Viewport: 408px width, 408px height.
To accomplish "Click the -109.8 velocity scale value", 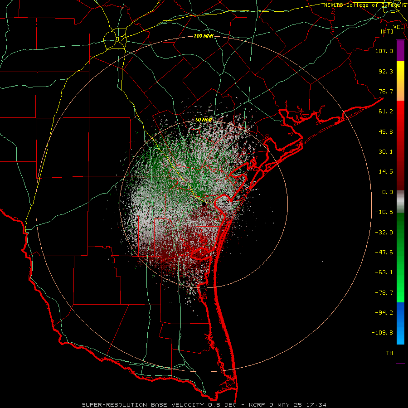I will (382, 333).
